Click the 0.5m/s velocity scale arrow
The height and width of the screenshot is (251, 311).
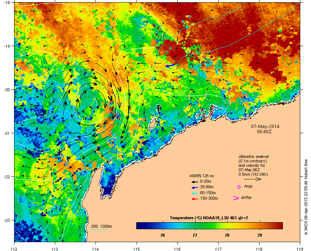point(253,179)
